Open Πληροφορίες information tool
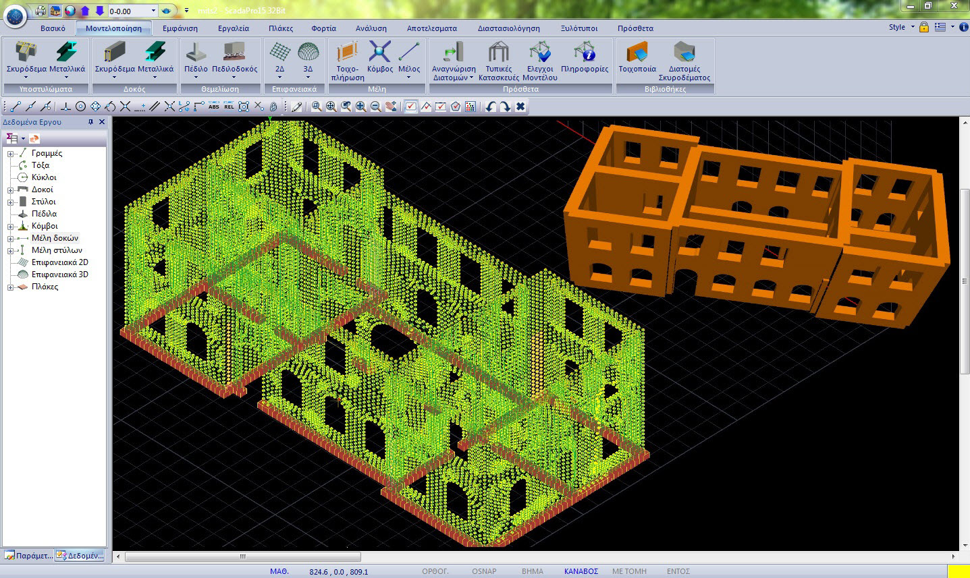The width and height of the screenshot is (970, 578). 585,58
